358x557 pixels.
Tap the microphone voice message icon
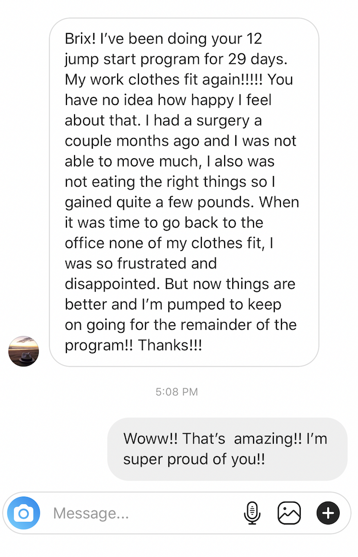point(252,513)
